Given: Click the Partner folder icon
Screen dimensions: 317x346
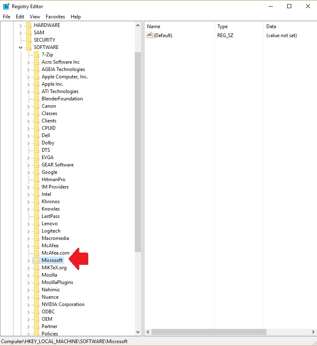Looking at the screenshot, I should [36, 326].
